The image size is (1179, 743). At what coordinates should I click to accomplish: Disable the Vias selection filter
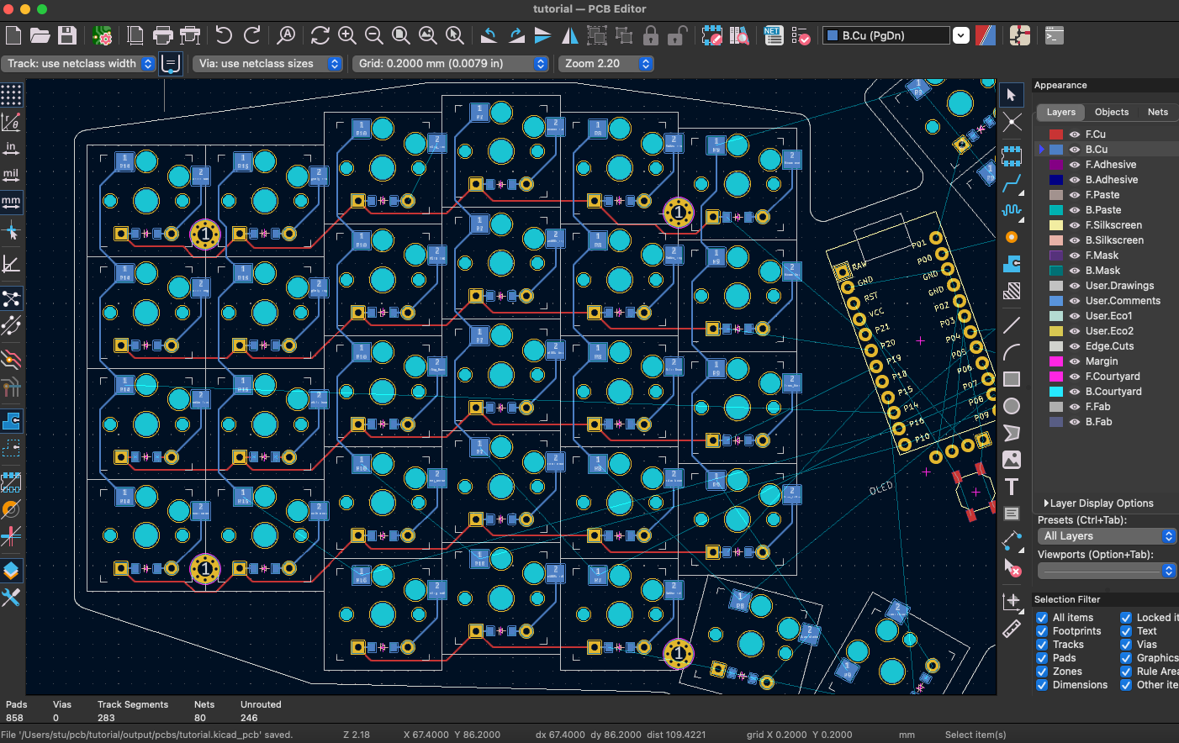(1125, 644)
